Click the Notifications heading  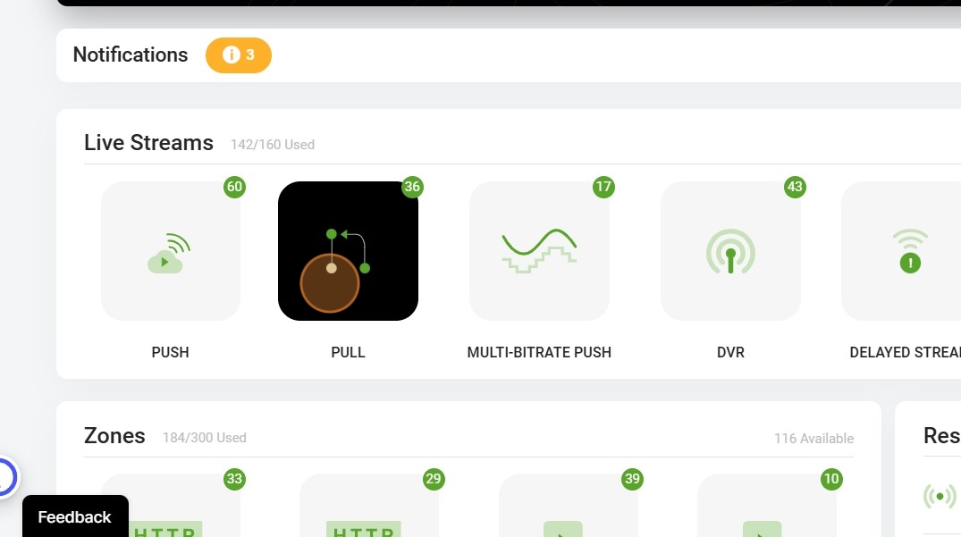131,55
